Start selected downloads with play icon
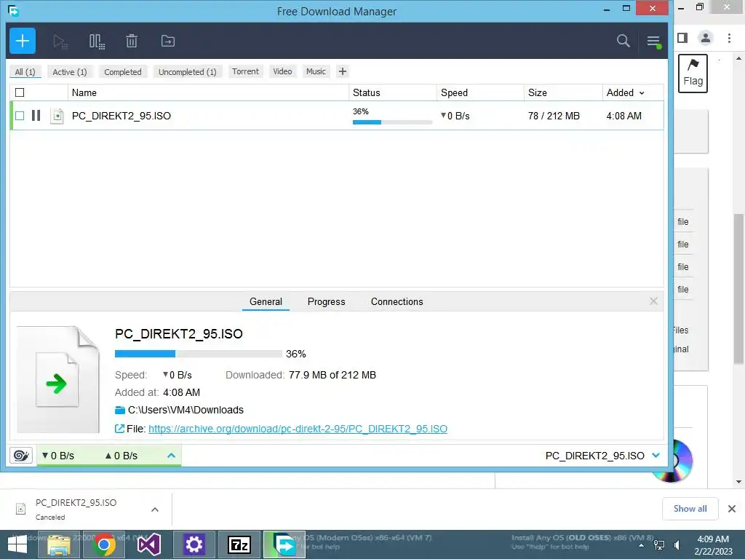Screen dimensions: 745x559 (x=60, y=41)
